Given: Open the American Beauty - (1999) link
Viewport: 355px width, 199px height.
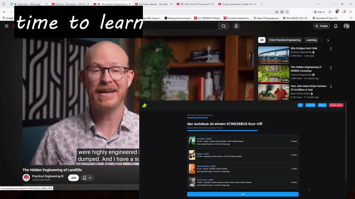Looking at the screenshot, I should (206, 166).
